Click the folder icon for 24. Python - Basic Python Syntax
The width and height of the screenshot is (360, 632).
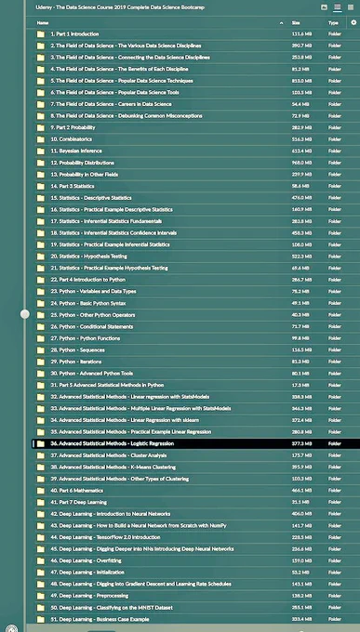[x=41, y=303]
